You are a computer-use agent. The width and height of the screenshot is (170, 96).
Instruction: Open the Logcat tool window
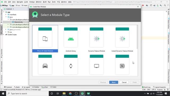click(x=26, y=87)
